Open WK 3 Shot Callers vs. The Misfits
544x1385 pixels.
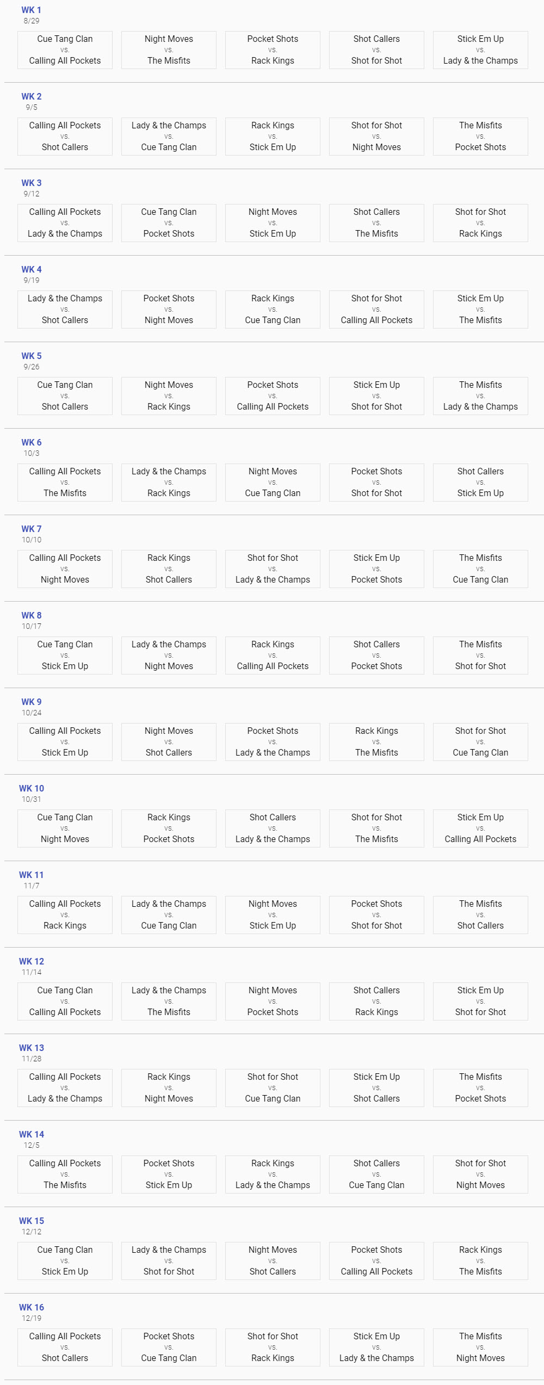tap(376, 223)
